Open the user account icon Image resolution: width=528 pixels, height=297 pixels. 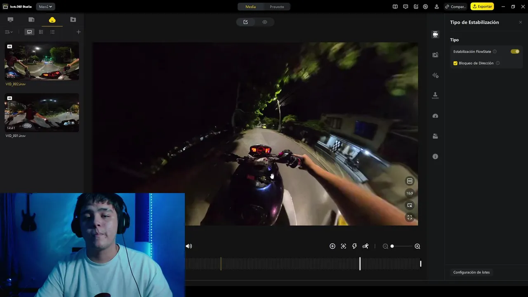coord(436,7)
